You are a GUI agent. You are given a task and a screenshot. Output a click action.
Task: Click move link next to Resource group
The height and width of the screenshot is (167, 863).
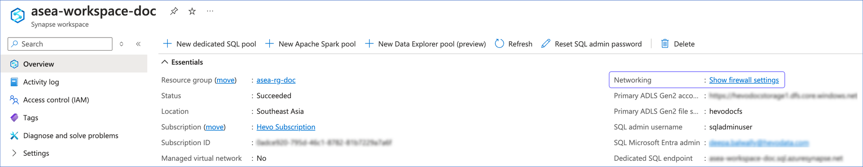pos(226,80)
